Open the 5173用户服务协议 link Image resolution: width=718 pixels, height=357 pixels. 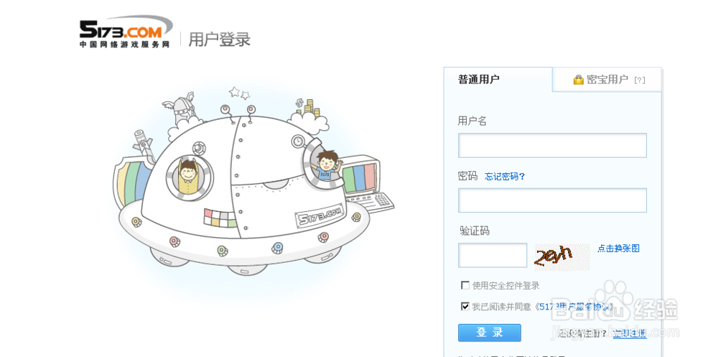tap(576, 307)
